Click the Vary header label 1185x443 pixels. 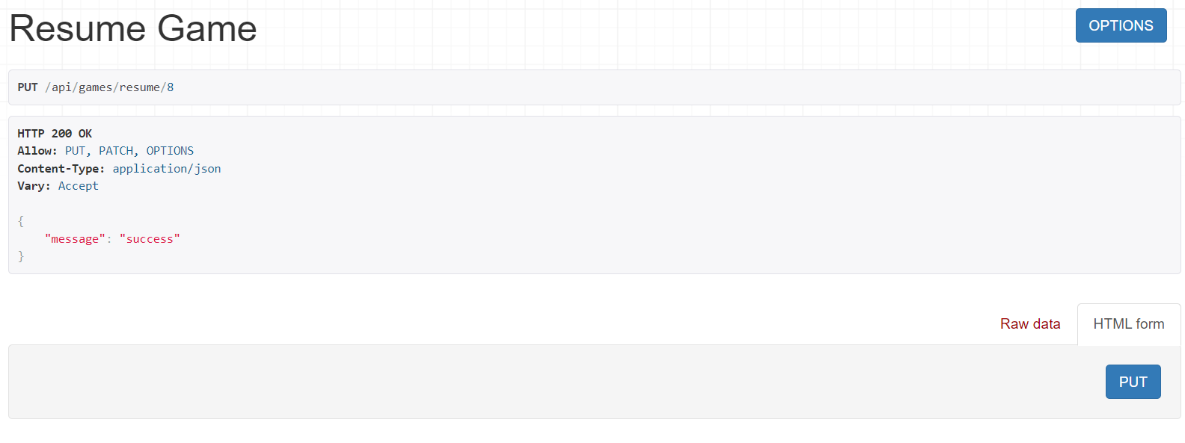(34, 186)
